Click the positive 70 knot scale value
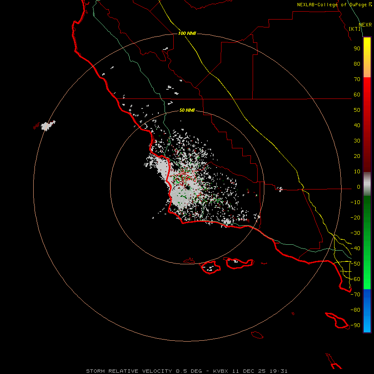The image size is (374, 374). tap(357, 79)
